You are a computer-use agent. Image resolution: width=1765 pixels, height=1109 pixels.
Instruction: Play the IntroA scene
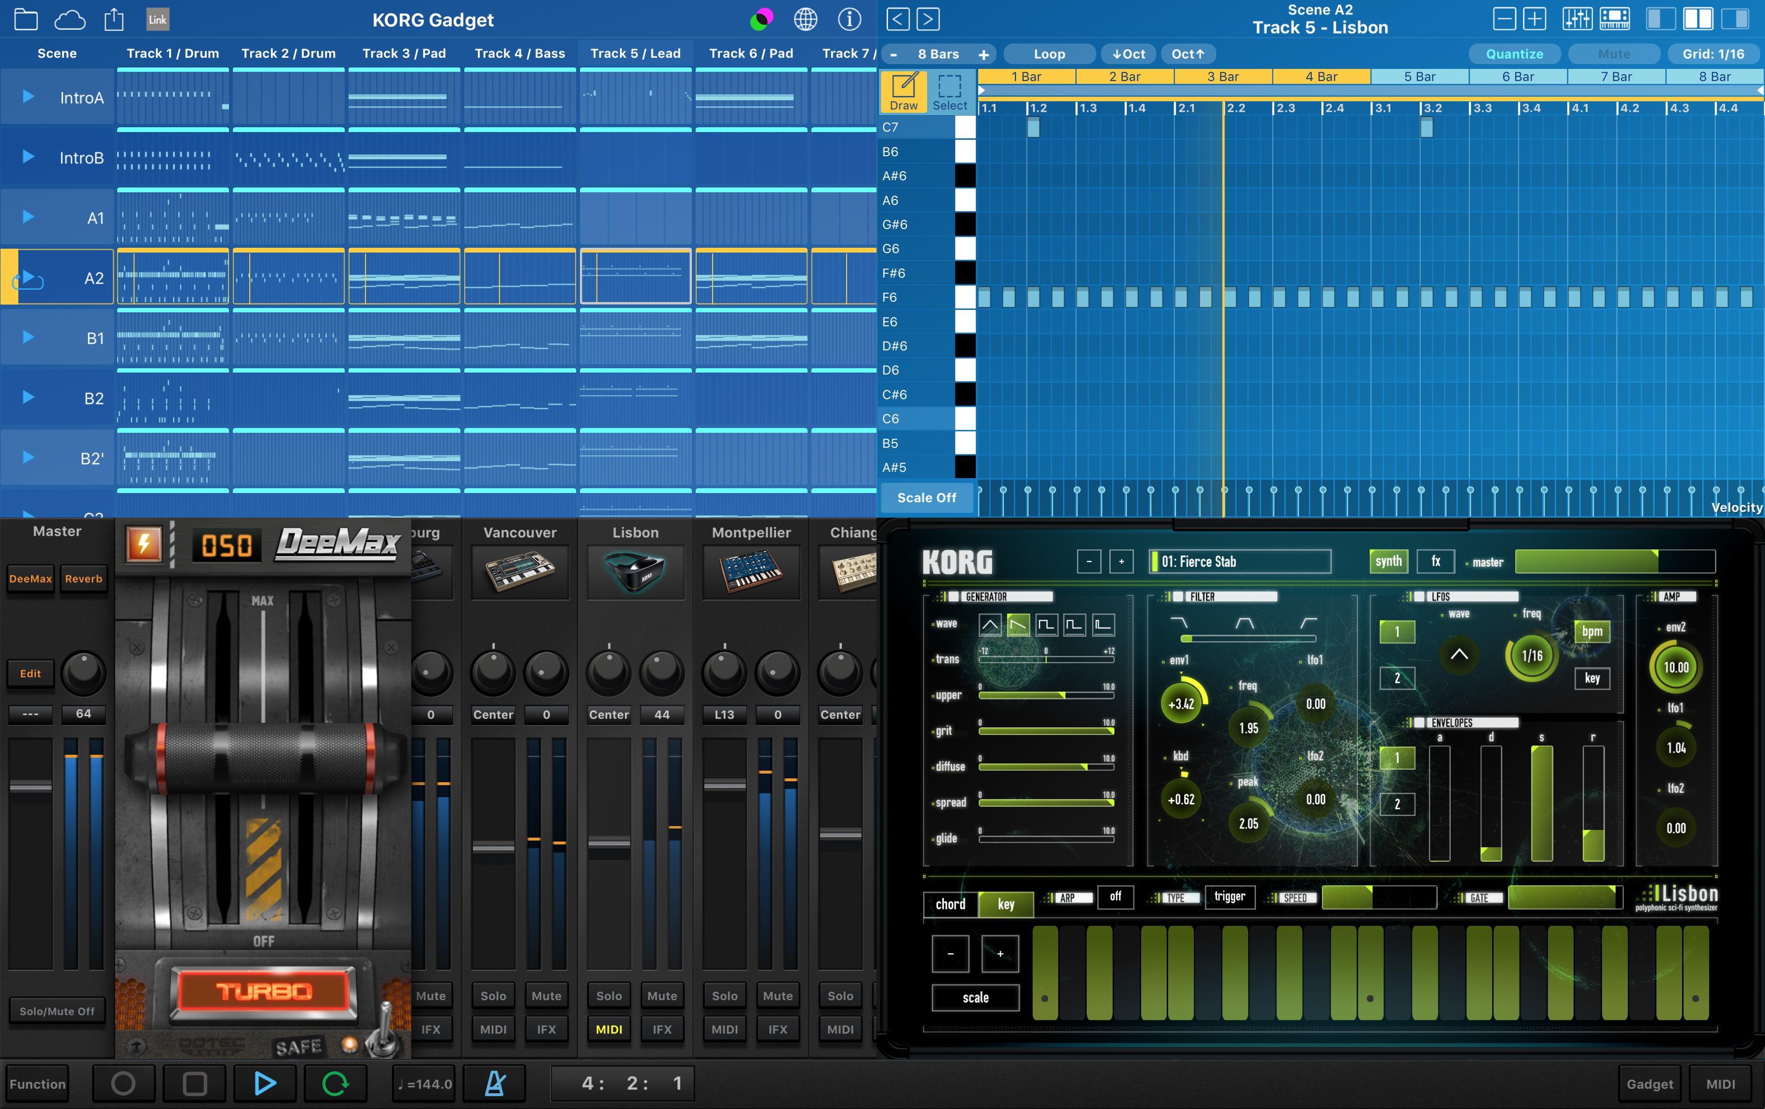(28, 97)
